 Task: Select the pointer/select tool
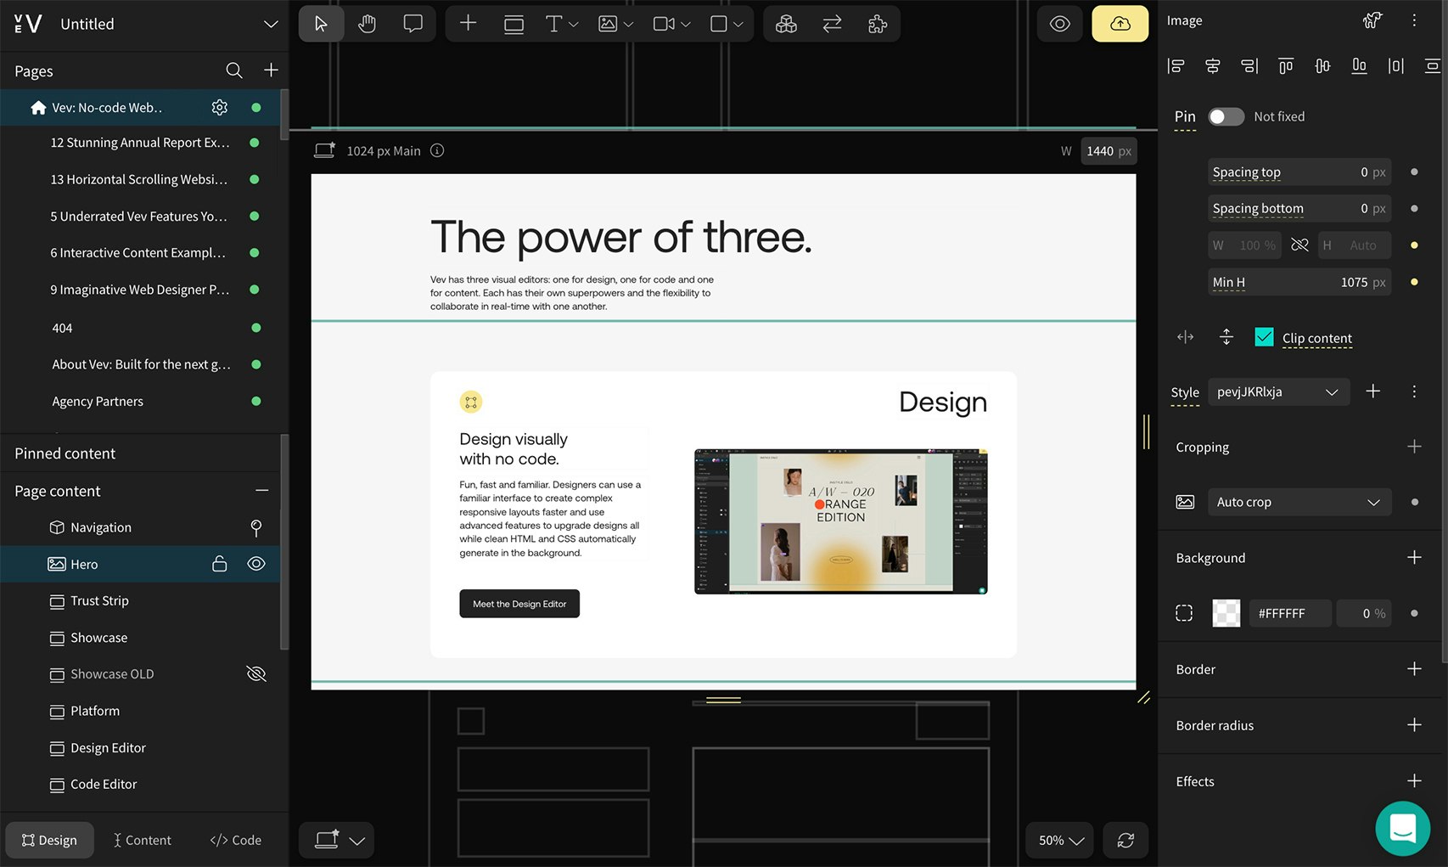tap(321, 24)
